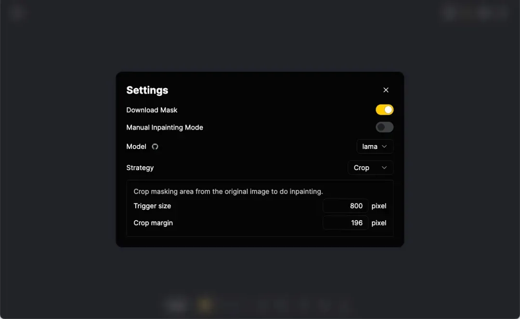520x319 pixels.
Task: Click the Trigger size field showing 800
Action: [346, 206]
